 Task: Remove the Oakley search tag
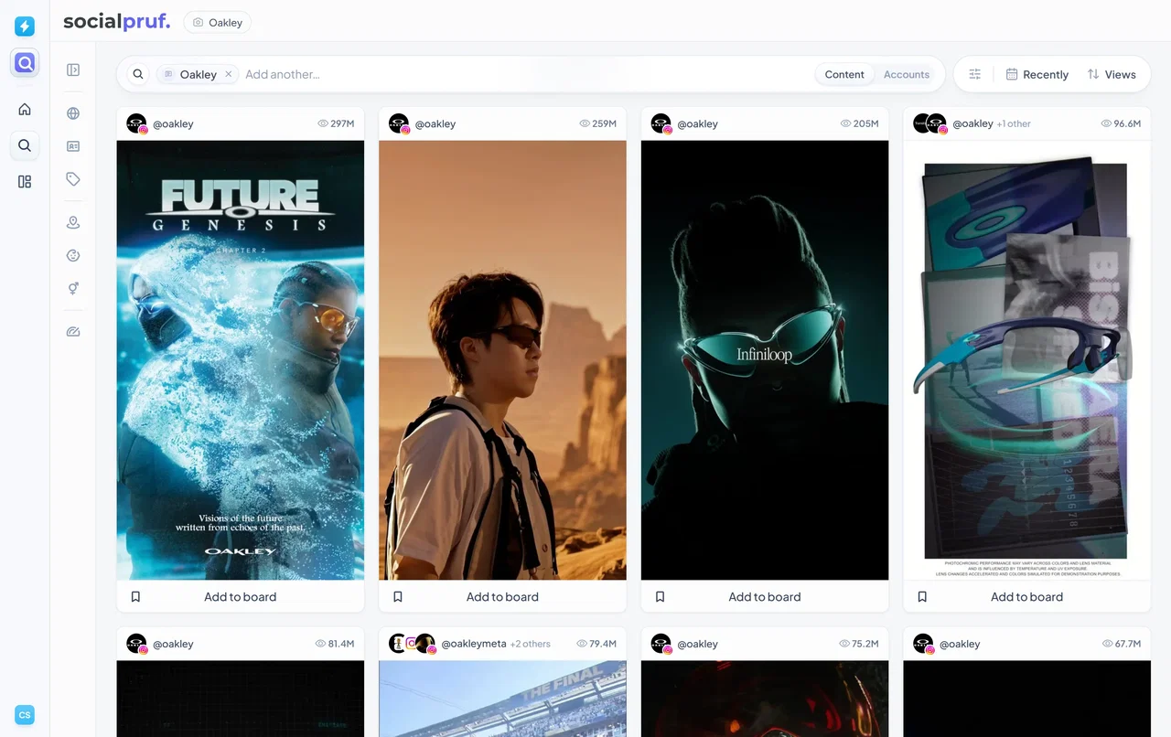point(229,74)
